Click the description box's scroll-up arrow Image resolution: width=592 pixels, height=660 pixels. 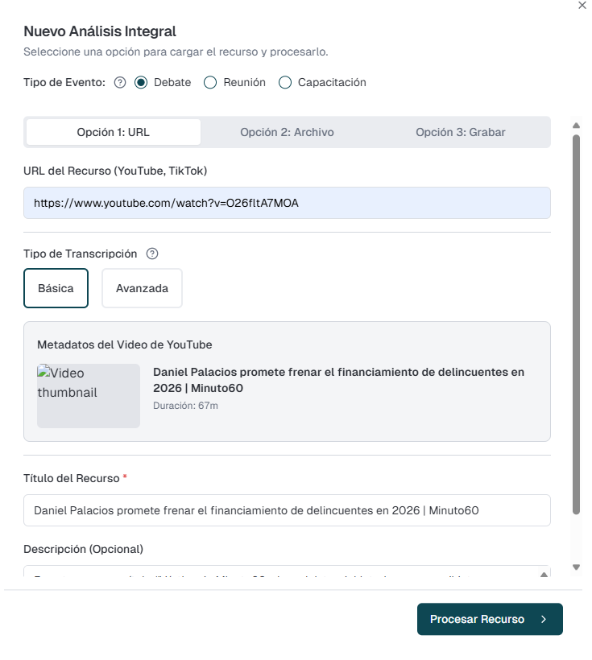[x=543, y=574]
